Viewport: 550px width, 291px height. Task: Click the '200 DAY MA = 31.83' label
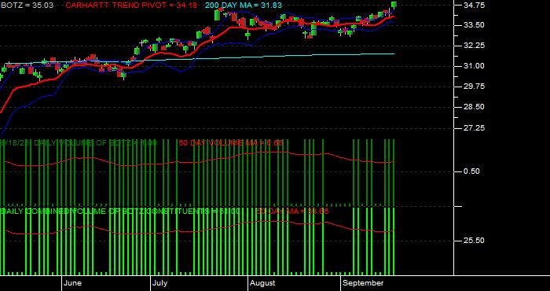click(x=243, y=6)
